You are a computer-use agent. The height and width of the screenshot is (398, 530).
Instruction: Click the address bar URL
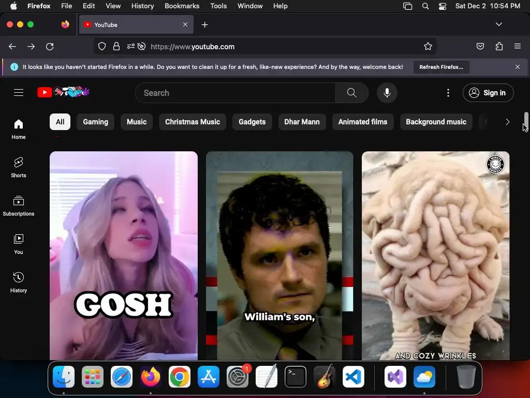tap(193, 47)
